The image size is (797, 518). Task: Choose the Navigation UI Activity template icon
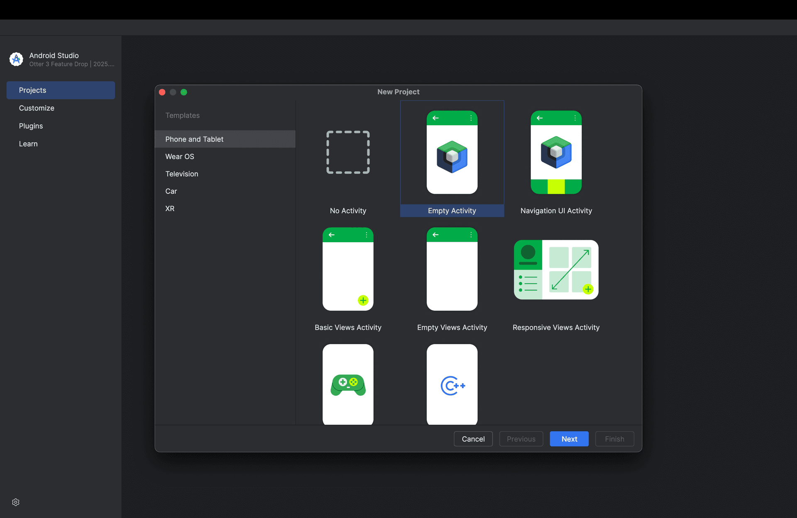556,152
